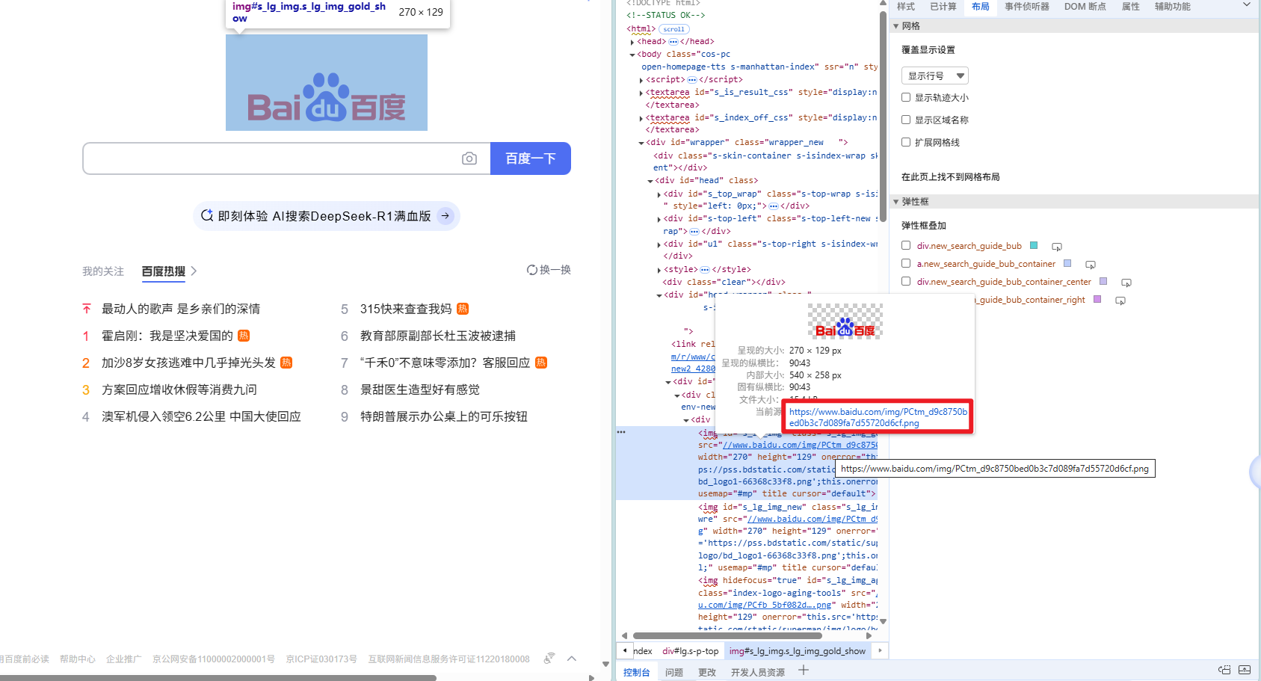Open the DOM 断点 tab
Viewport: 1261px width, 681px height.
[1085, 6]
